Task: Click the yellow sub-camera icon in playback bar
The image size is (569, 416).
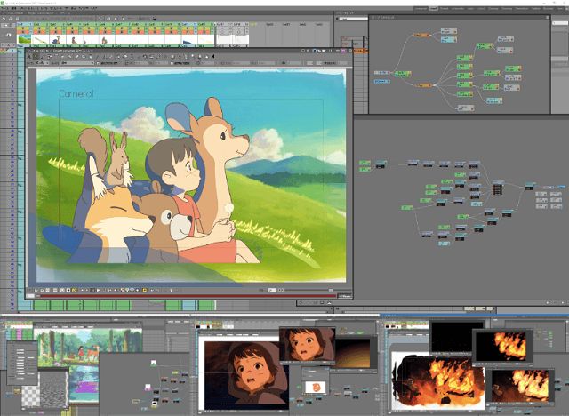Action: (144, 290)
